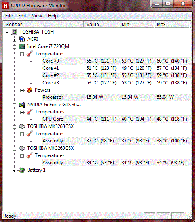Collapse the Intel Core i7 720QM node

[x=14, y=47]
